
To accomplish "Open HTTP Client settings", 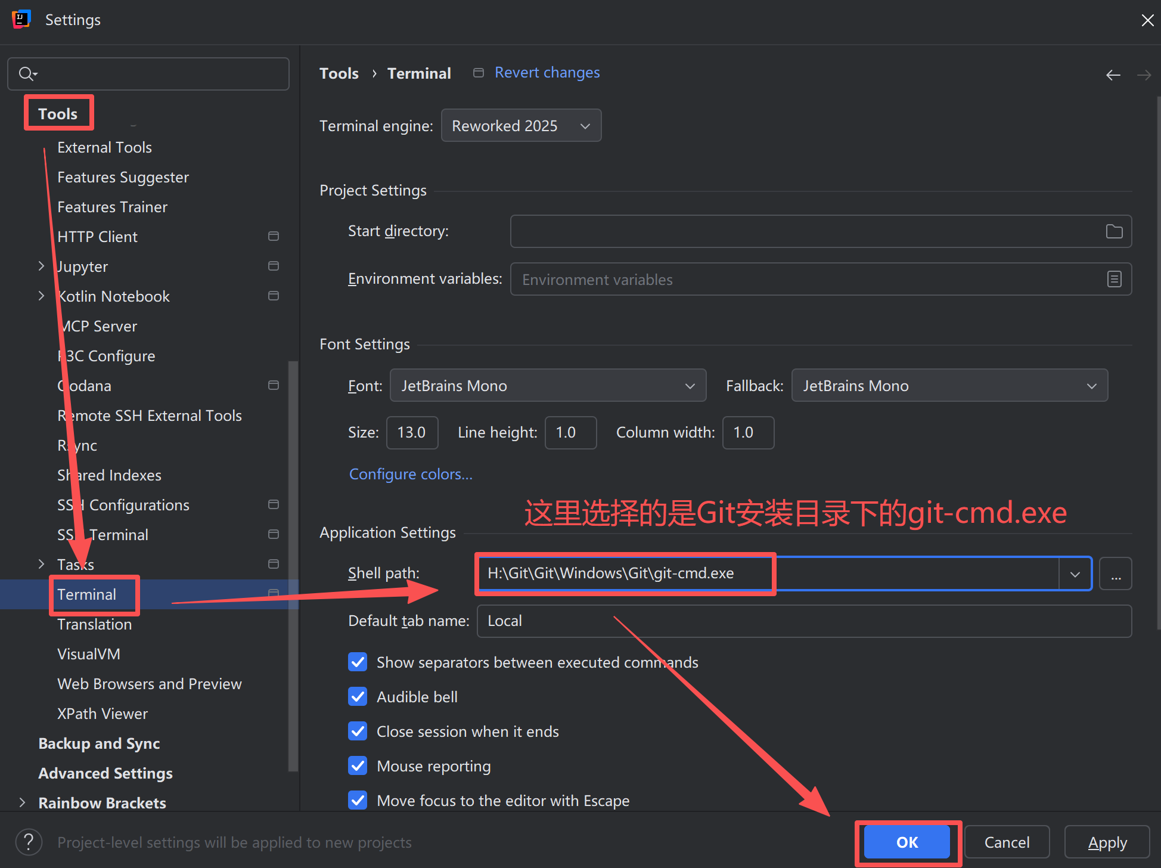I will coord(97,237).
